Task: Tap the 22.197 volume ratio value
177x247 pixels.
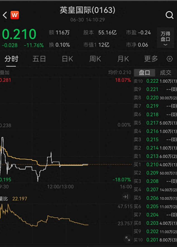Action: (x=20, y=199)
